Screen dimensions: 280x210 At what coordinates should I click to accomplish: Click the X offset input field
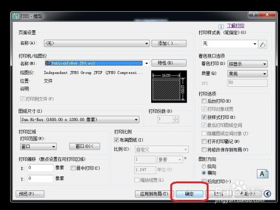click(40, 168)
